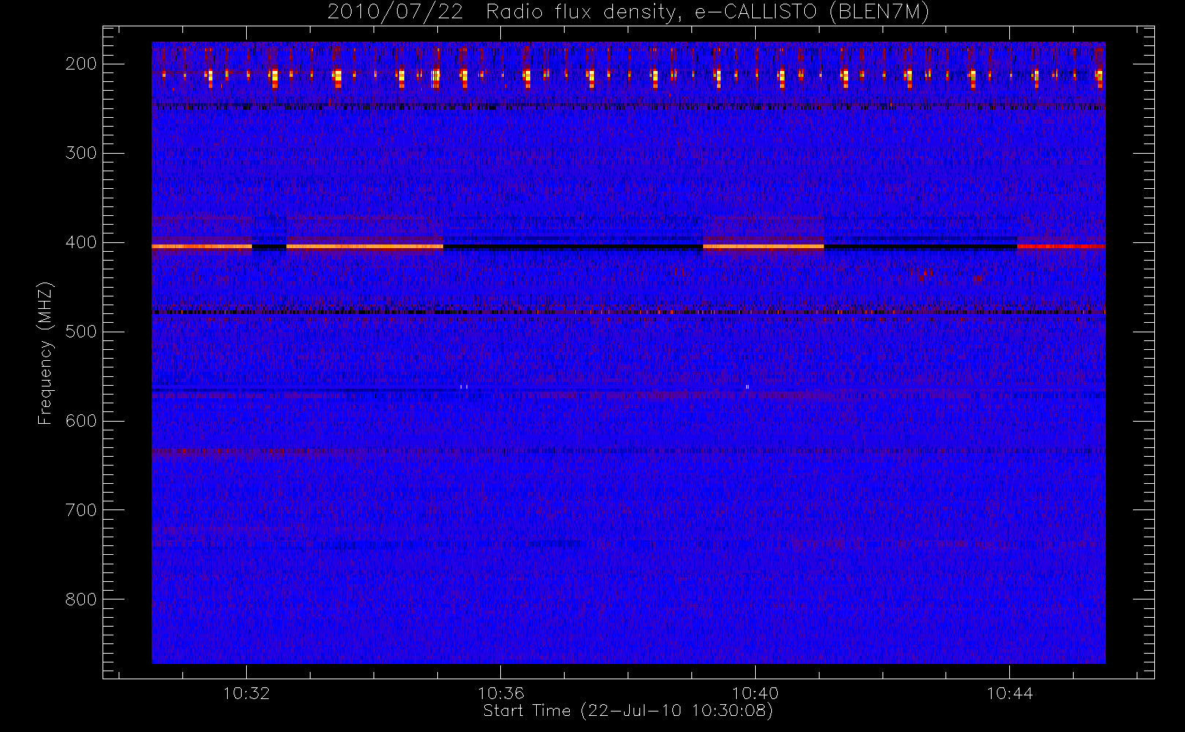Screen dimensions: 1185x732
Task: Click the '400' frequency tick label
Action: [x=81, y=242]
